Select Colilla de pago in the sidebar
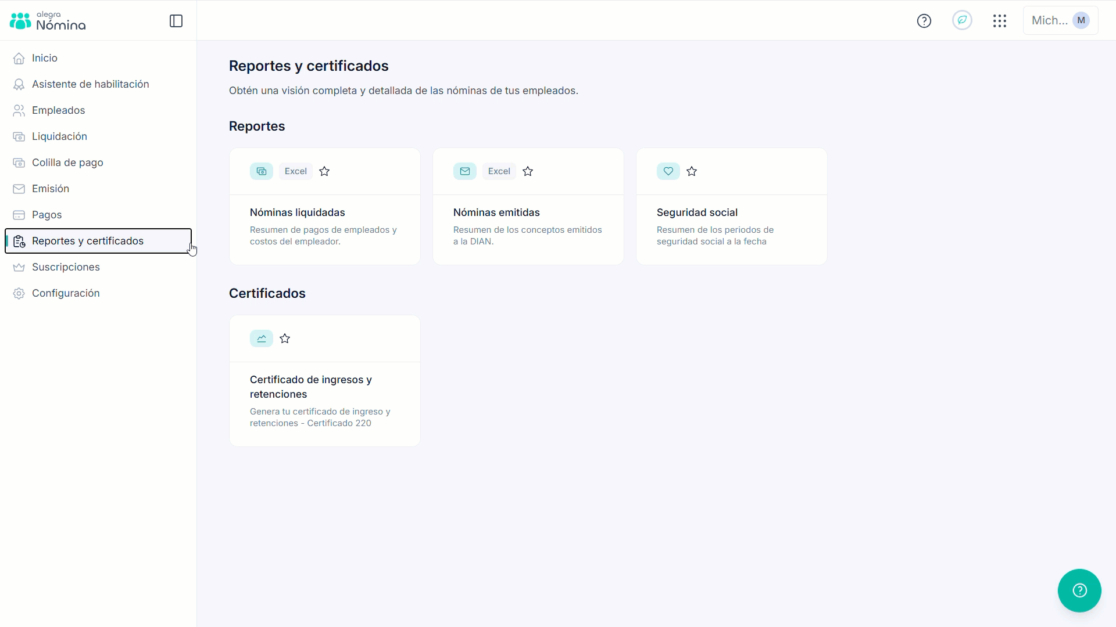The width and height of the screenshot is (1116, 627). (98, 163)
